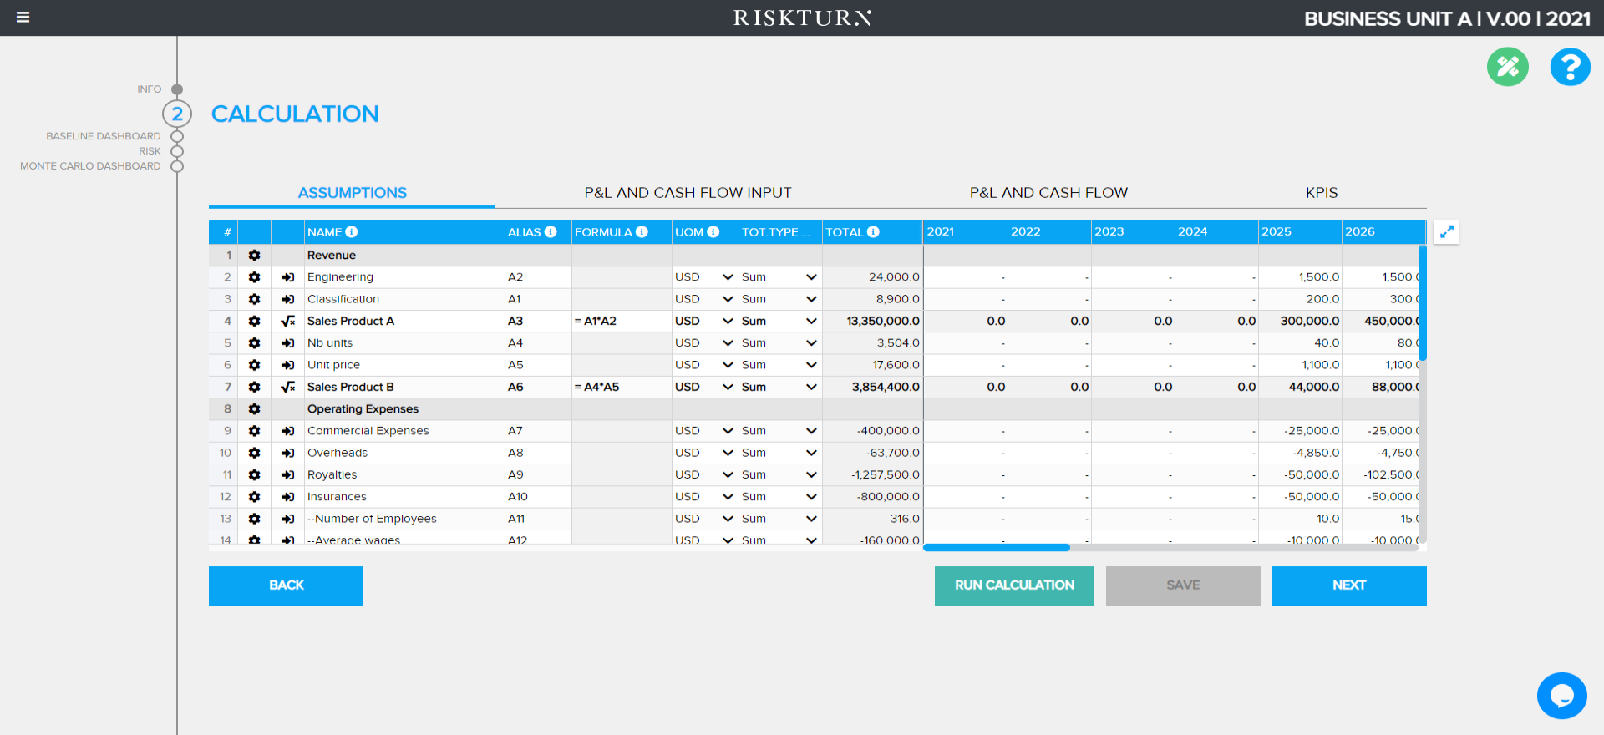Click formula icon on Sales Product A row

pyautogui.click(x=287, y=321)
